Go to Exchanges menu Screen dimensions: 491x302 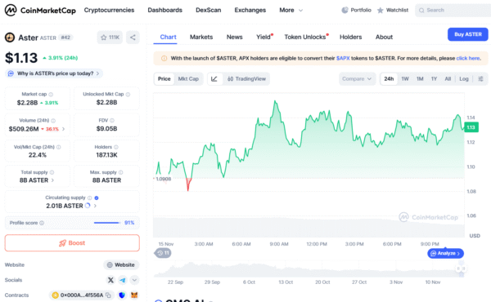tap(250, 11)
